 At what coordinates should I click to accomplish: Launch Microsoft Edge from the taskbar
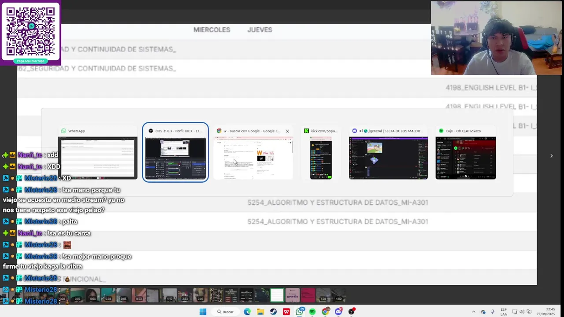tap(247, 312)
